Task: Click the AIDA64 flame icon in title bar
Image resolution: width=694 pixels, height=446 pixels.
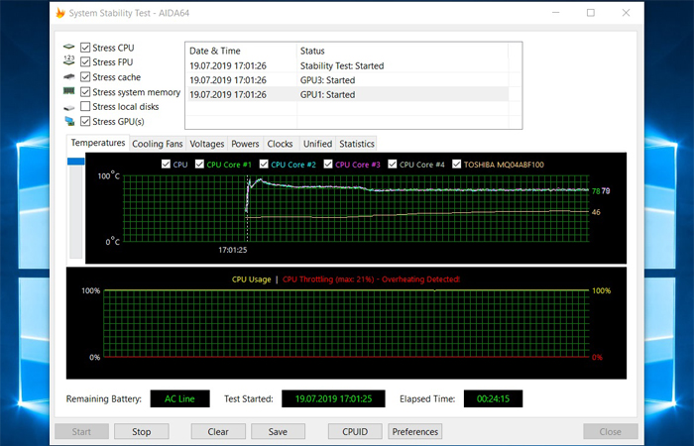Action: pyautogui.click(x=61, y=13)
